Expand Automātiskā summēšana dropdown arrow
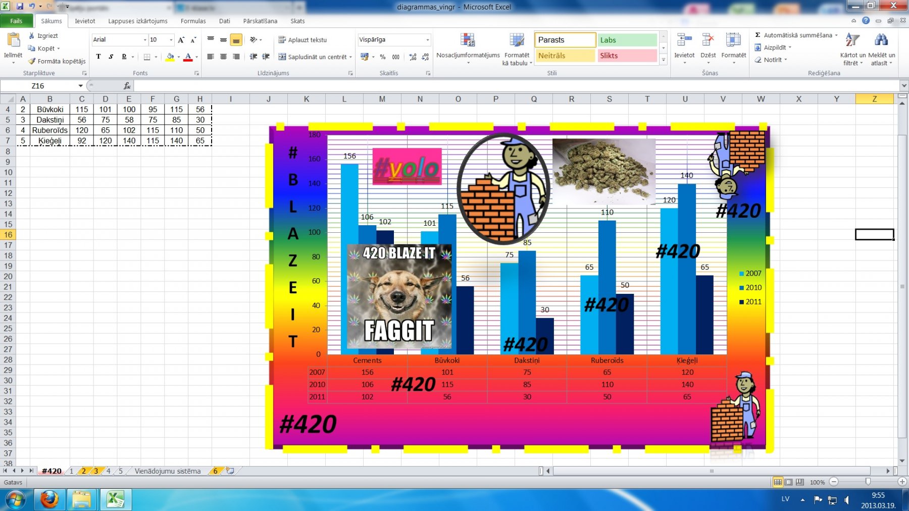The image size is (909, 511). tap(836, 35)
